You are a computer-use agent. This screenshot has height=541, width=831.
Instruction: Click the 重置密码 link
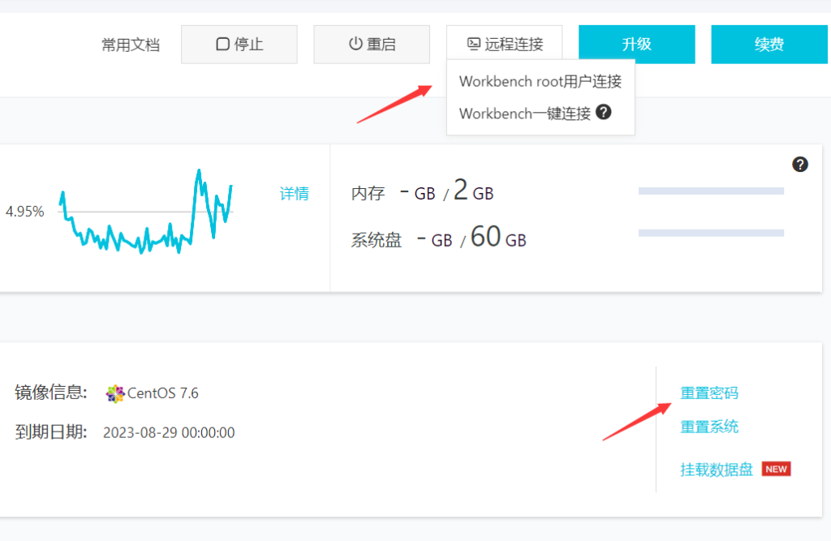pos(709,393)
